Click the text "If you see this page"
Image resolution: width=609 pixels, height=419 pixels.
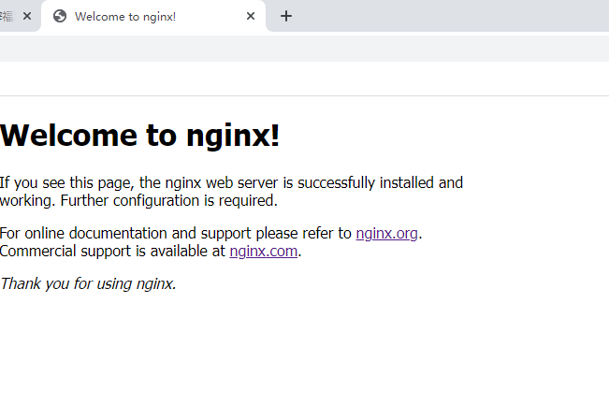tap(66, 183)
